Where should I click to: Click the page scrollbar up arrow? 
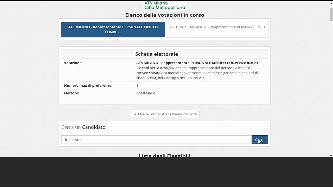pyautogui.click(x=331, y=3)
